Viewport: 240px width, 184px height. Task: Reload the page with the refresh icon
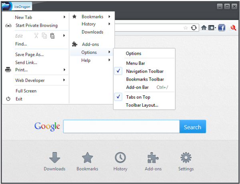click(194, 28)
